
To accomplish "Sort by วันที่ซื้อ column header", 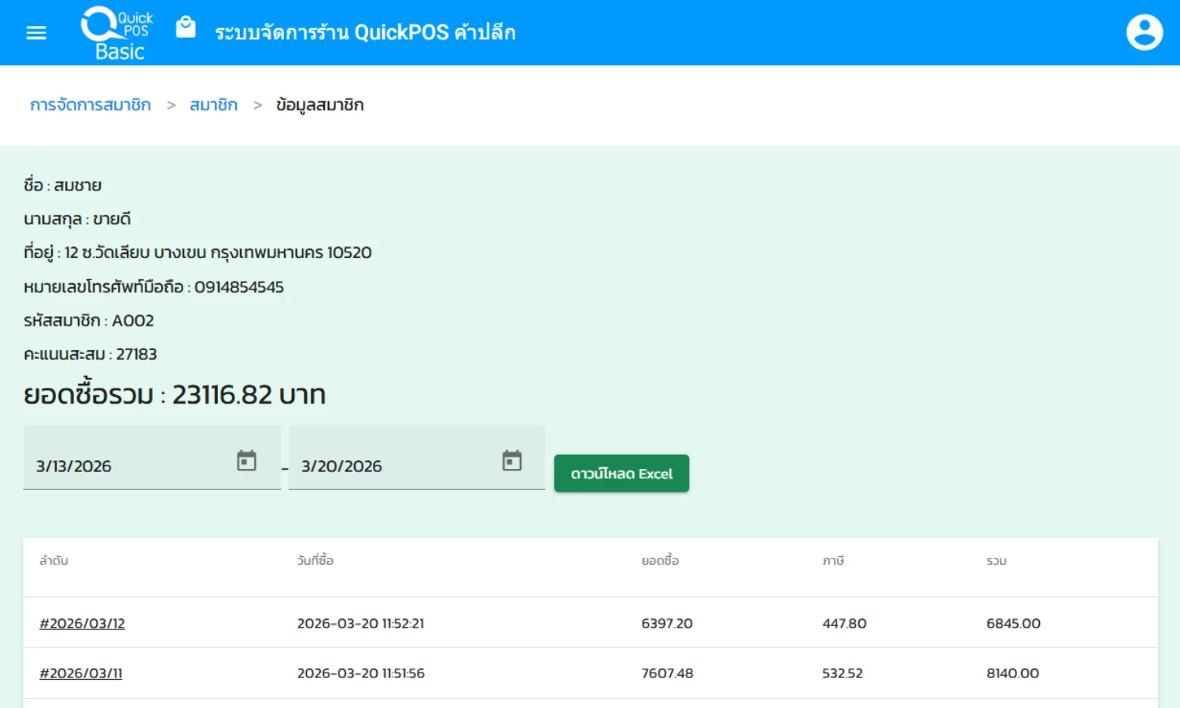I will pyautogui.click(x=315, y=561).
